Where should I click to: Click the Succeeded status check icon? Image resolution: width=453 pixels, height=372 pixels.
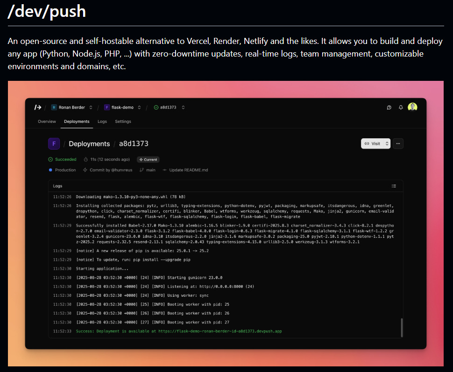[x=50, y=159]
